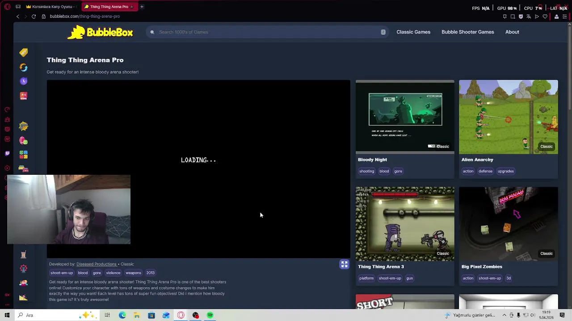Add page to bookmarks with heart icon

point(545,16)
